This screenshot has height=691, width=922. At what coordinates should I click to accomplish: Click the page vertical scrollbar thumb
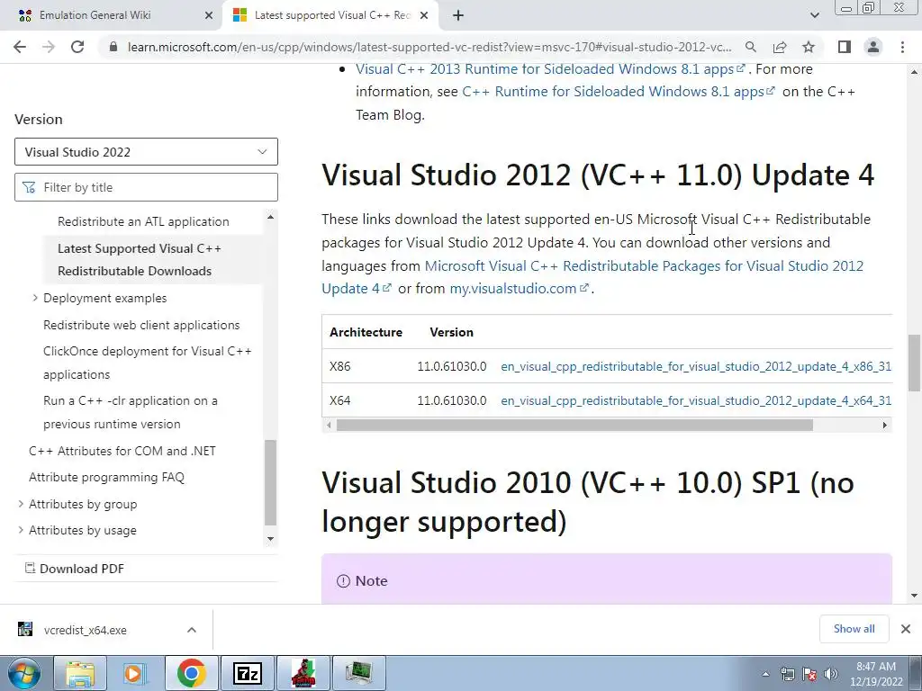click(x=914, y=363)
